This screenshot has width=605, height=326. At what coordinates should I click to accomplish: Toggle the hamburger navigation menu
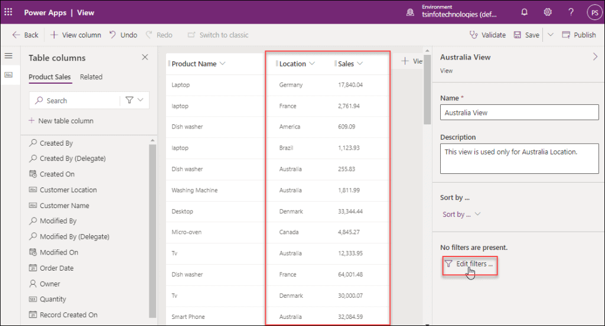(x=8, y=56)
